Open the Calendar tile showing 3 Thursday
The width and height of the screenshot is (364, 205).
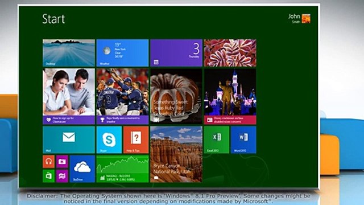tap(176, 53)
